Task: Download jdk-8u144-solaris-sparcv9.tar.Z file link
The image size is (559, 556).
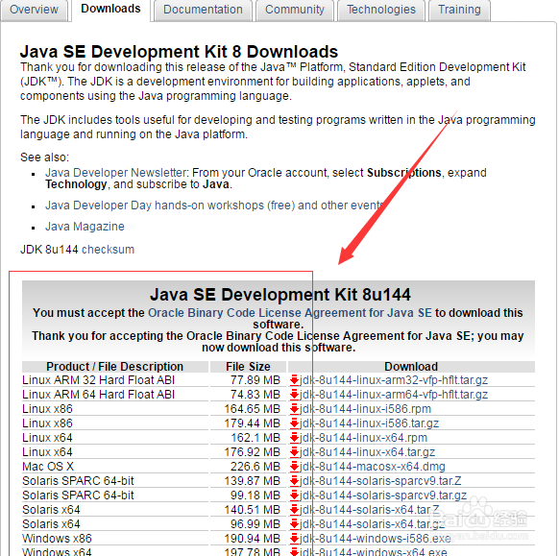Action: (x=380, y=481)
